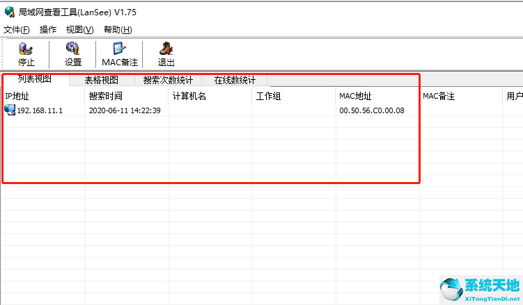Screen dimensions: 523x305
Task: Select the 192.168.11.1 IP address cell
Action: 40,110
